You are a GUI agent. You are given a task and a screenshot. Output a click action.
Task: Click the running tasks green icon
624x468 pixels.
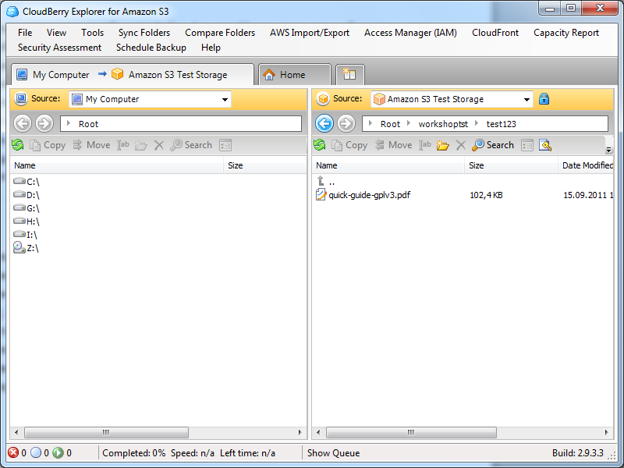[x=58, y=453]
